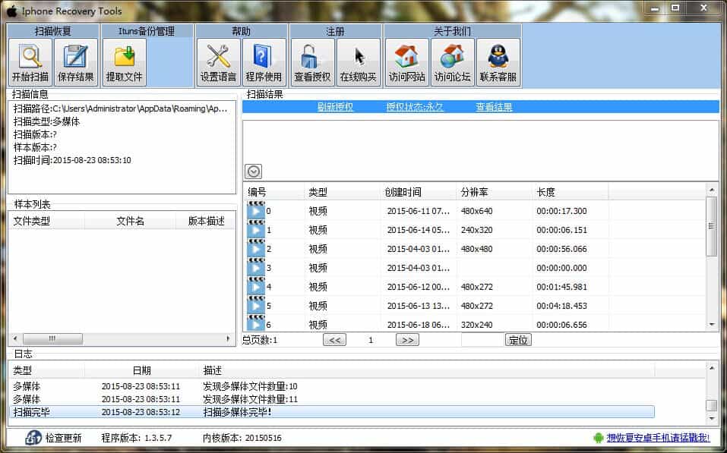Expand the round down-arrow preview toggle
This screenshot has height=453, width=727.
[253, 171]
